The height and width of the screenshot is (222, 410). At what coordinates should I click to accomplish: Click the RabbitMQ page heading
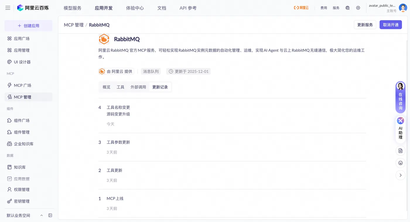tap(127, 39)
